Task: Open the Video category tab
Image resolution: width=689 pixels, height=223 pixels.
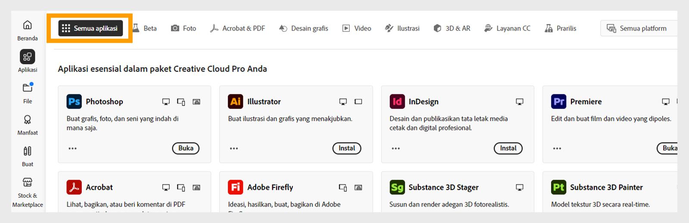Action: (x=357, y=28)
